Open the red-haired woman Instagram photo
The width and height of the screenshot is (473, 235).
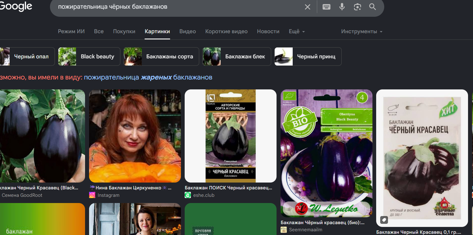click(135, 136)
